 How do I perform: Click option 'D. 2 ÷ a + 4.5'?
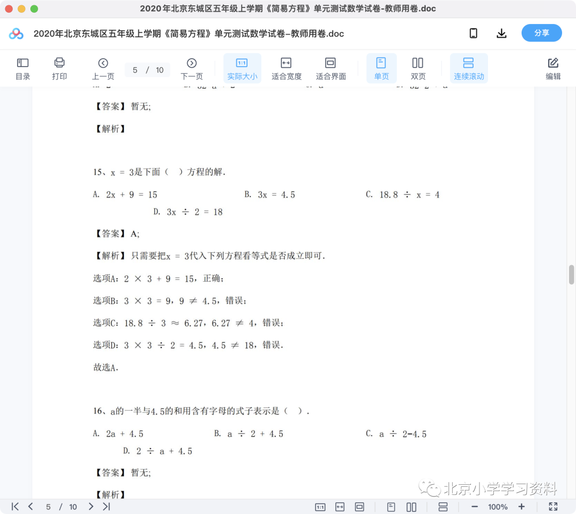pyautogui.click(x=157, y=451)
